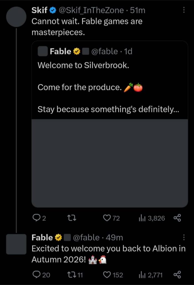Click Fable's gold verified badge in reply
This screenshot has width=194, height=285.
pos(58,237)
